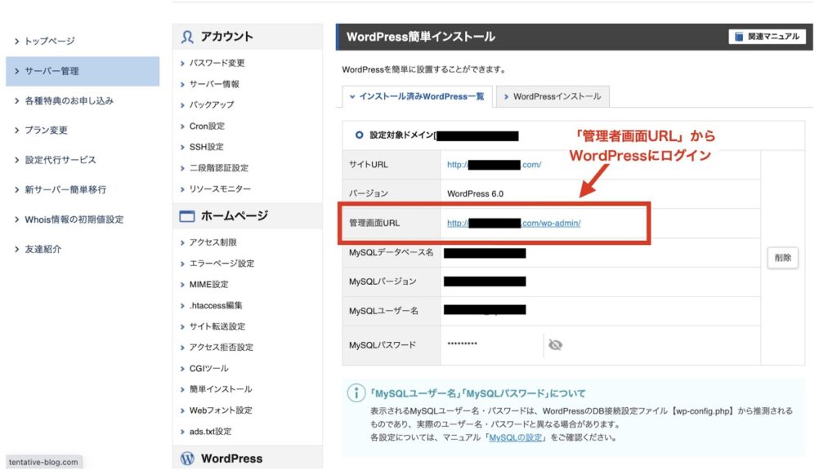Click the MySQLユーザー名 row label
This screenshot has height=470, width=837.
tap(384, 311)
